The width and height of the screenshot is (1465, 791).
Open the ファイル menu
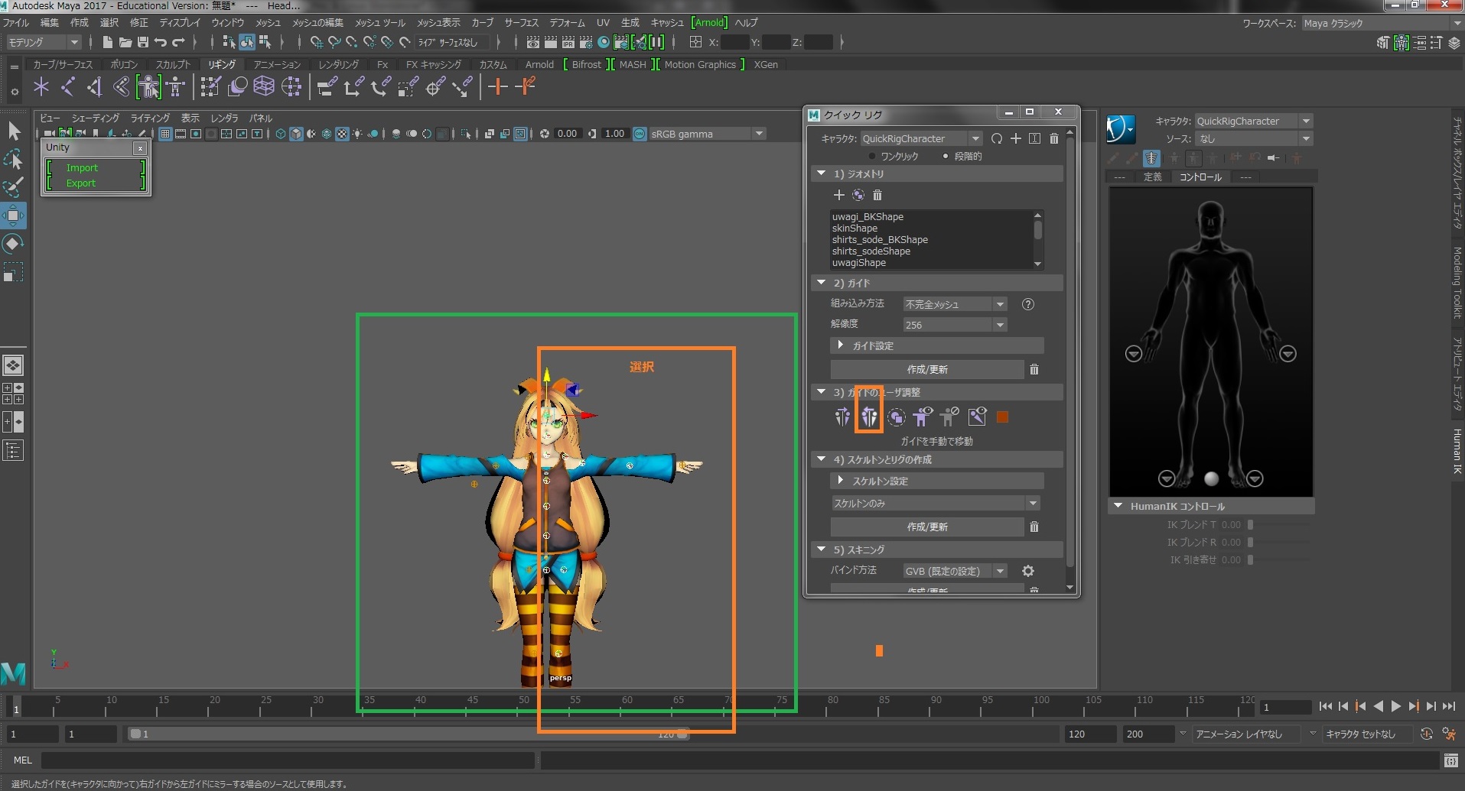pyautogui.click(x=15, y=23)
